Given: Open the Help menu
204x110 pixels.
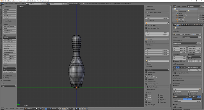Looking at the screenshot, I should [23, 4].
